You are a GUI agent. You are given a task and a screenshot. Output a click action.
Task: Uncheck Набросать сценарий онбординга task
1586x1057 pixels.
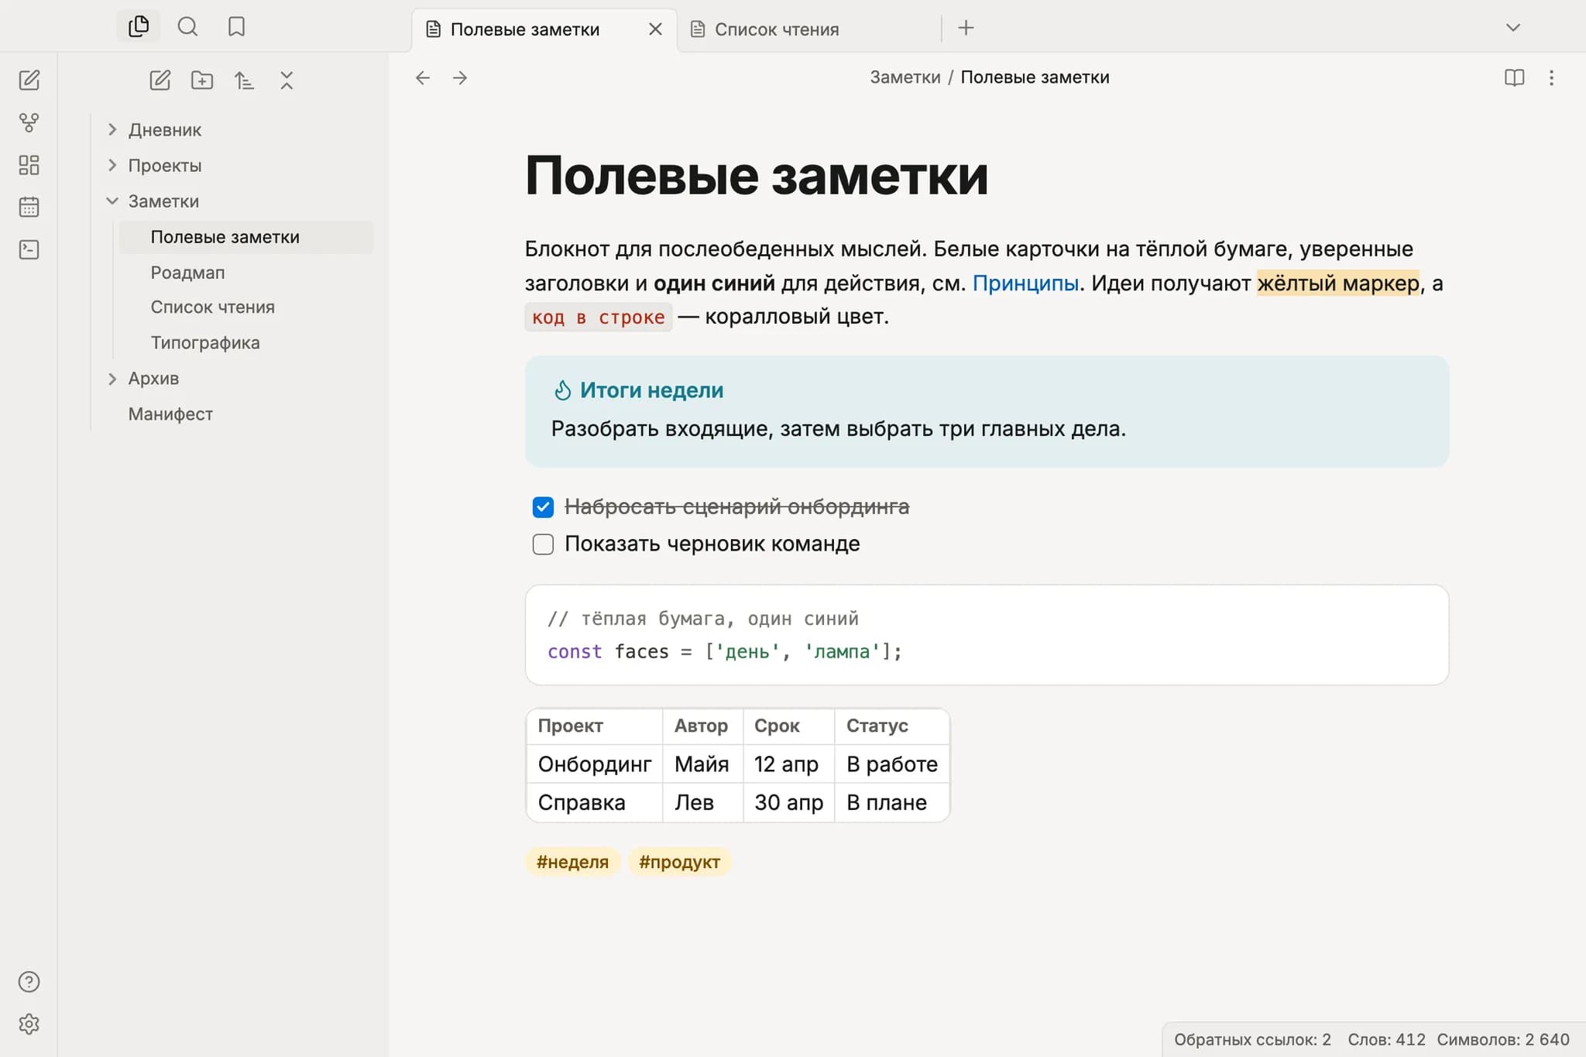(x=543, y=507)
